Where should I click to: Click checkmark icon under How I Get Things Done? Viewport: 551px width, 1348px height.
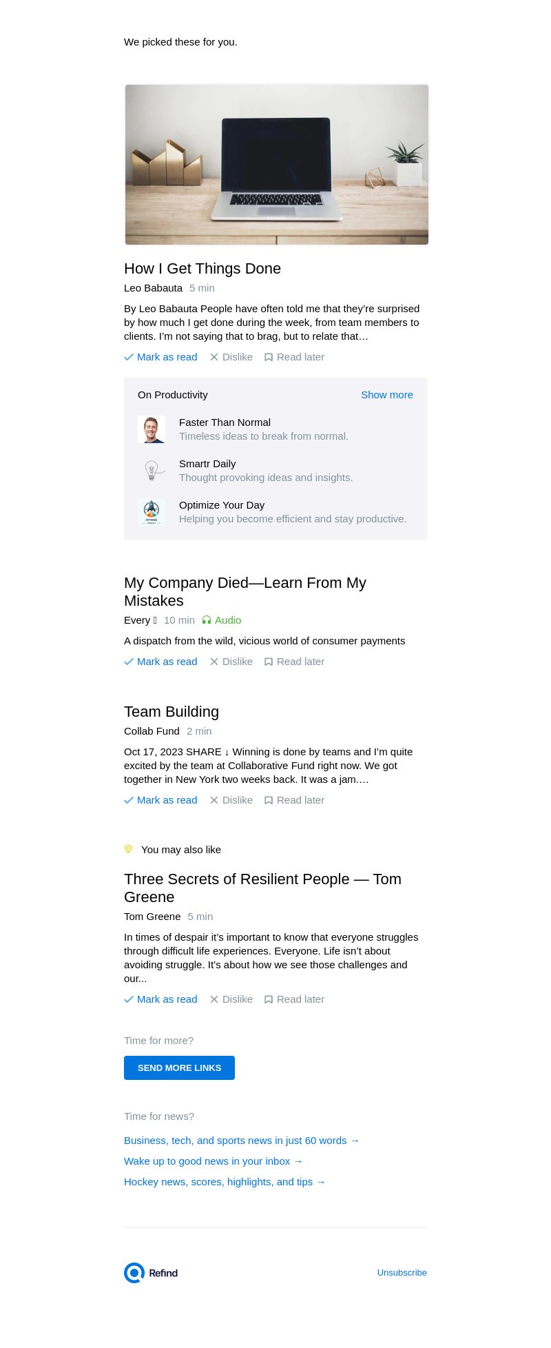point(129,357)
